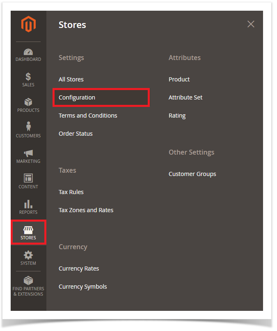277x331 pixels.
Task: Open the Customers person icon
Action: click(x=28, y=127)
